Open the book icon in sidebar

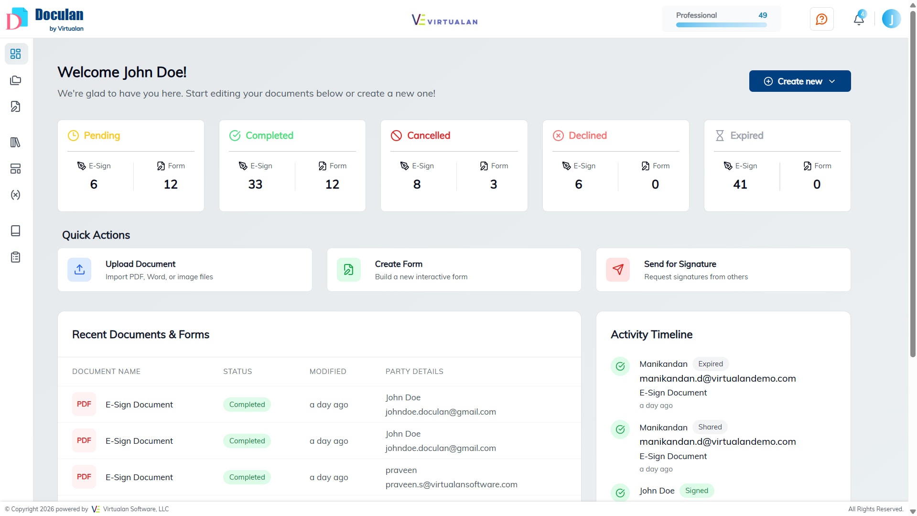coord(16,231)
